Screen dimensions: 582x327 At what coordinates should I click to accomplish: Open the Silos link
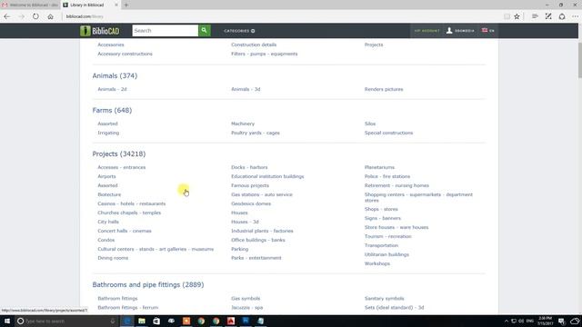[370, 124]
